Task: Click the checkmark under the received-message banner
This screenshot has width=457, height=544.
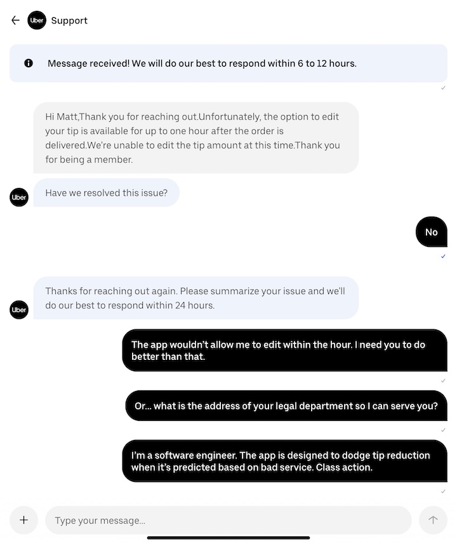Action: [x=443, y=88]
